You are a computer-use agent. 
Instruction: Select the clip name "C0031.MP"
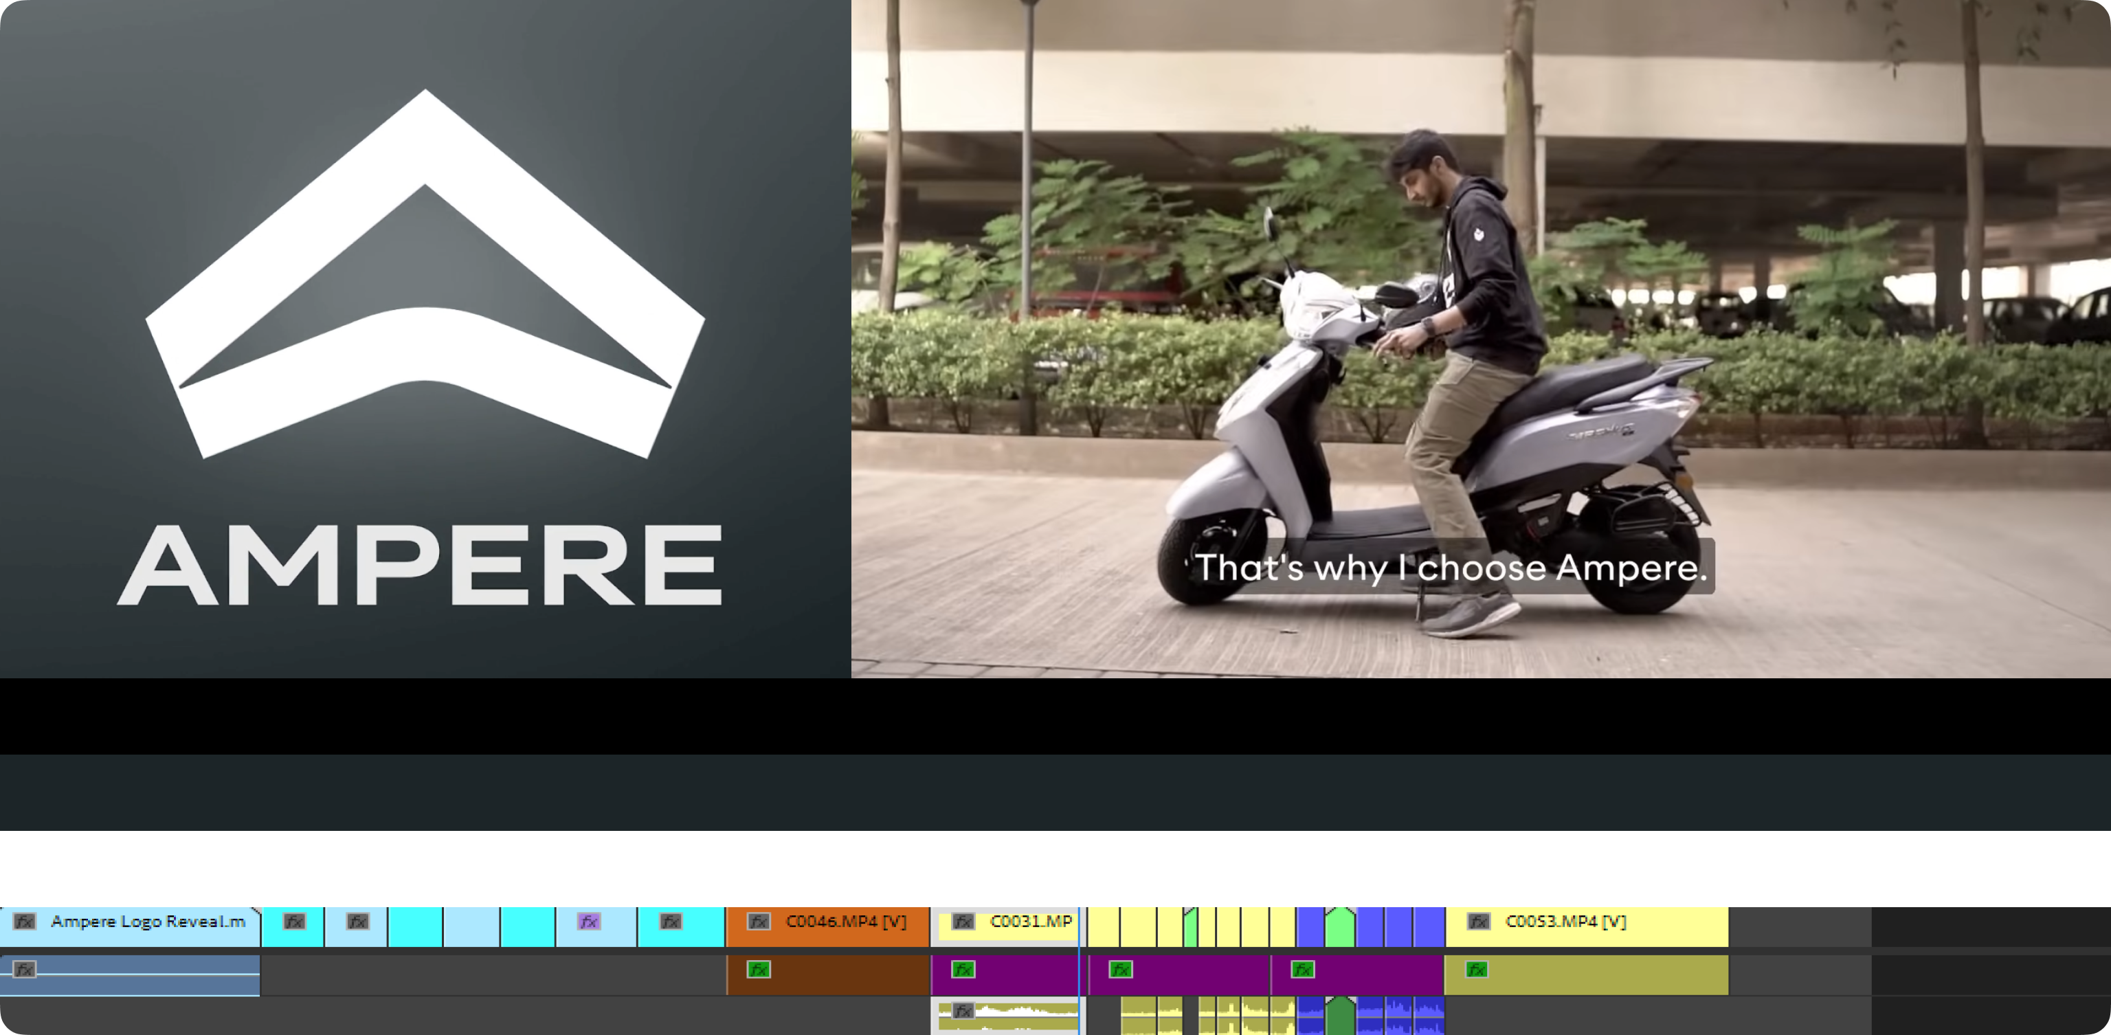pyautogui.click(x=1031, y=921)
